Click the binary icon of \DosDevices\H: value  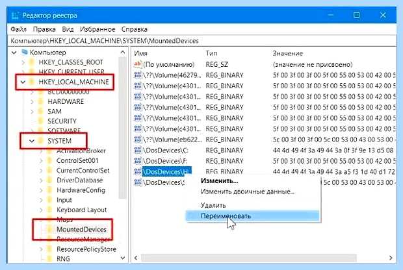pos(138,172)
